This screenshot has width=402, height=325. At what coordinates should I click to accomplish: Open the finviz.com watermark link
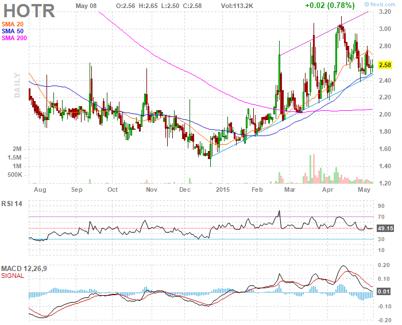(x=380, y=5)
